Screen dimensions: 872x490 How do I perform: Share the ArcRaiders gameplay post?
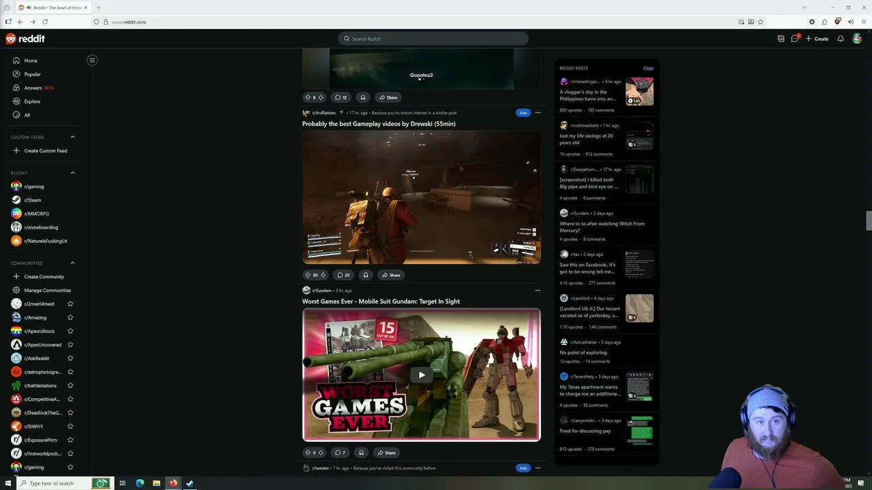391,275
